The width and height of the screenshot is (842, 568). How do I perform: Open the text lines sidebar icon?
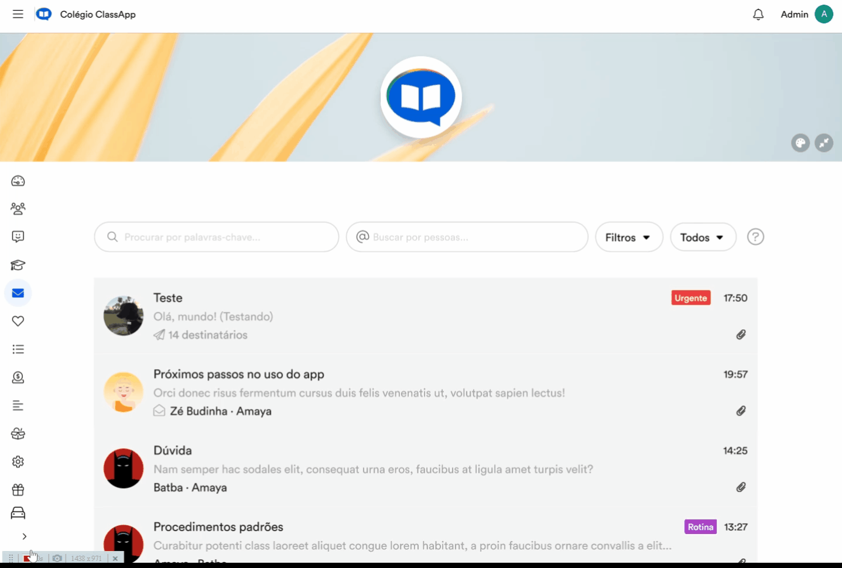(x=18, y=405)
